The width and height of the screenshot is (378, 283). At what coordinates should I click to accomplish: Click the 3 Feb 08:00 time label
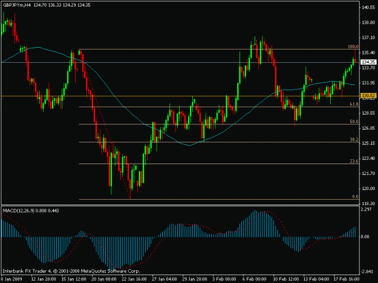[224, 279]
